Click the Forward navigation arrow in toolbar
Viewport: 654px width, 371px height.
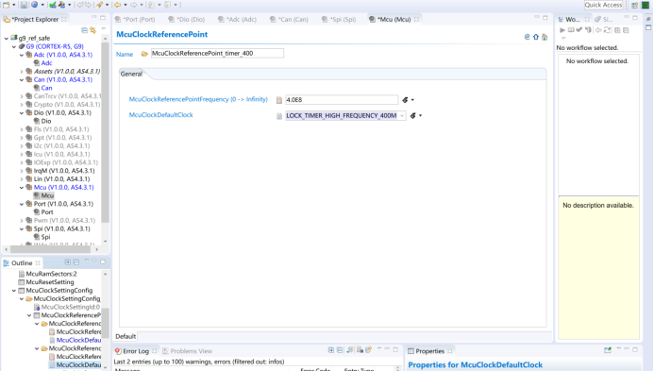pos(133,5)
